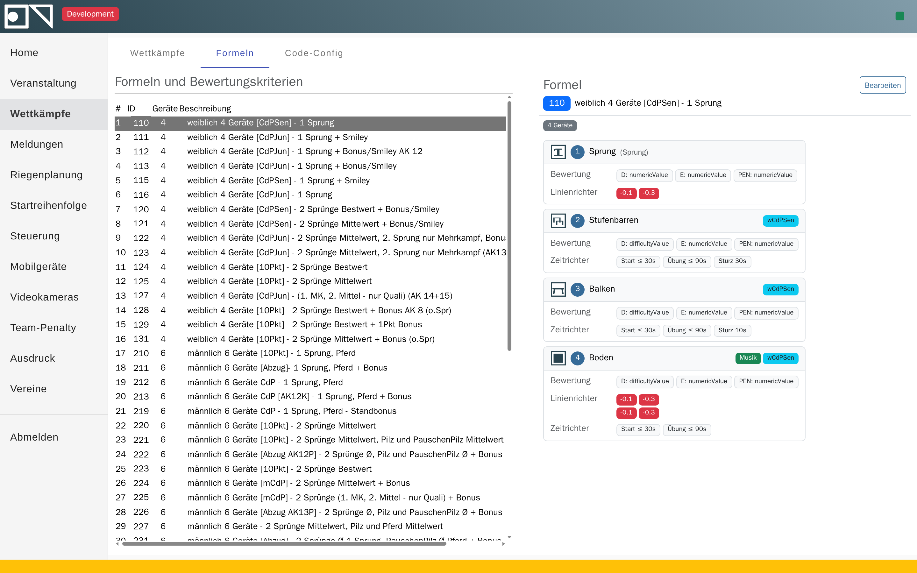Open Team-Penalty in sidebar
This screenshot has width=917, height=573.
[x=54, y=328]
